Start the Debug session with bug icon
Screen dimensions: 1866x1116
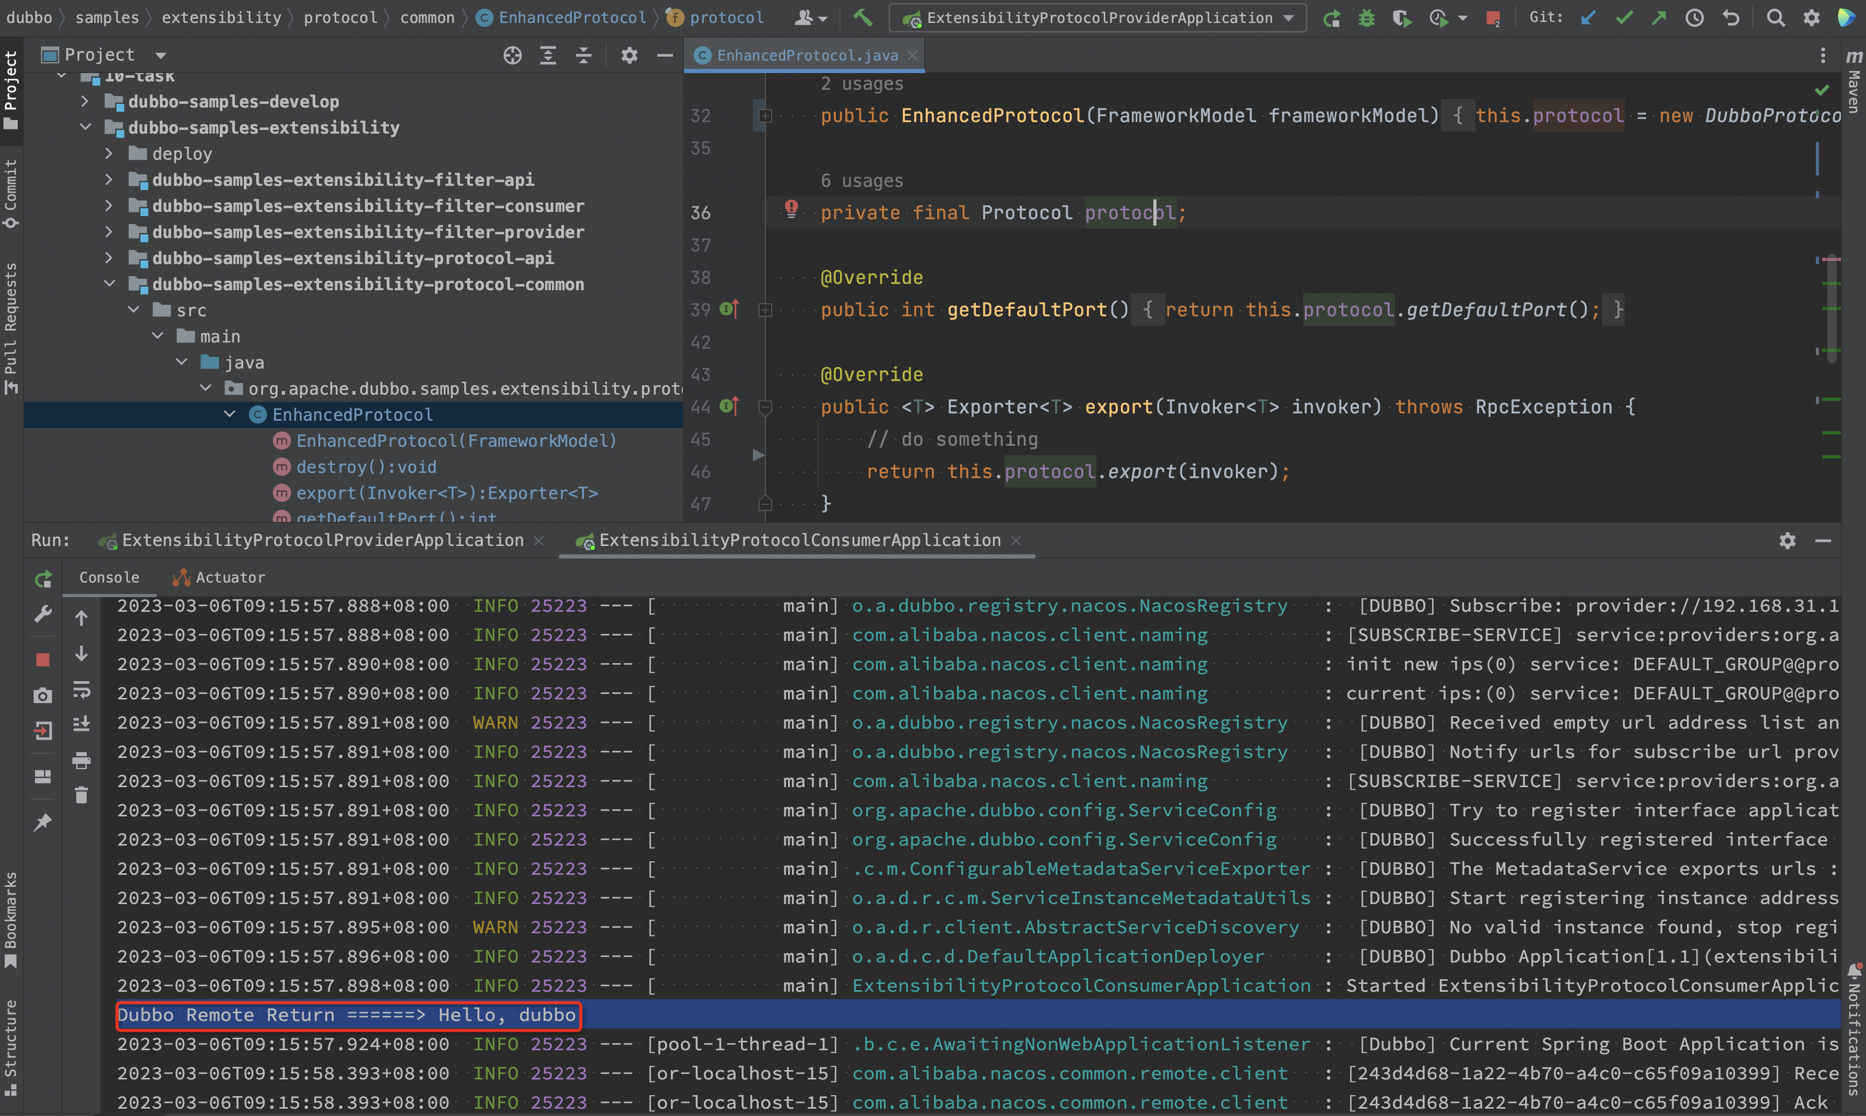click(1366, 17)
